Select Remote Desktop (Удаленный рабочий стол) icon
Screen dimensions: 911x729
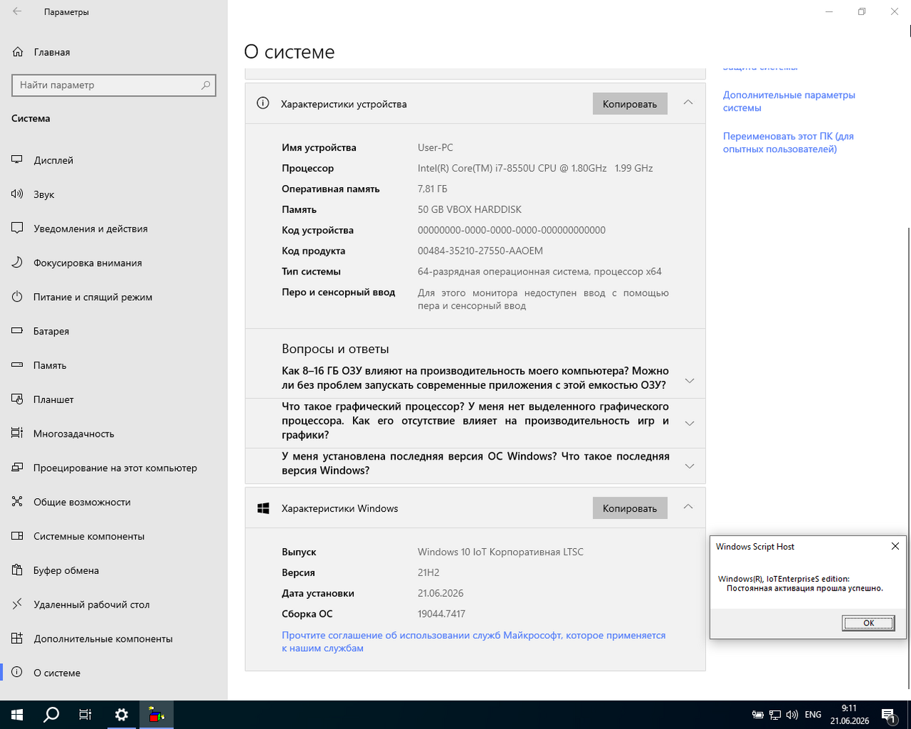click(x=17, y=605)
